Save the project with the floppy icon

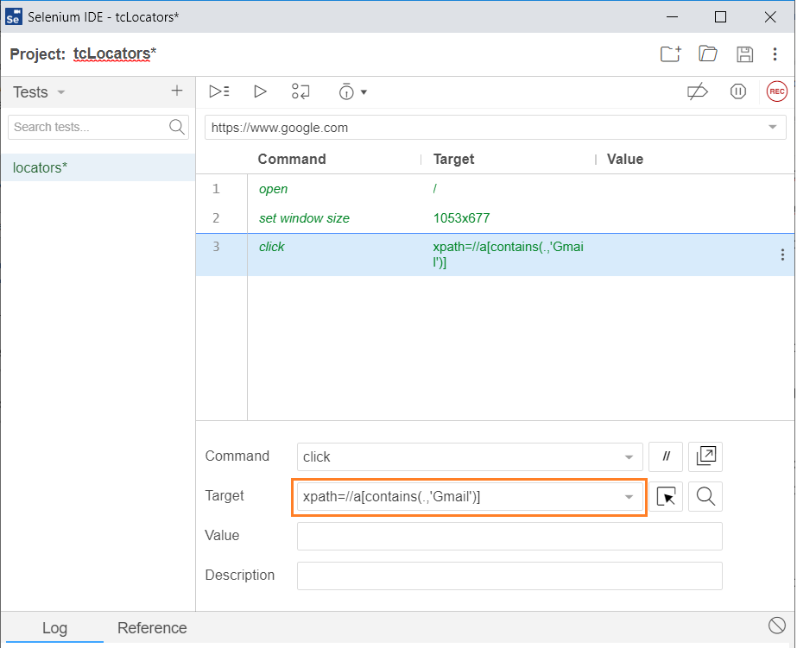744,53
